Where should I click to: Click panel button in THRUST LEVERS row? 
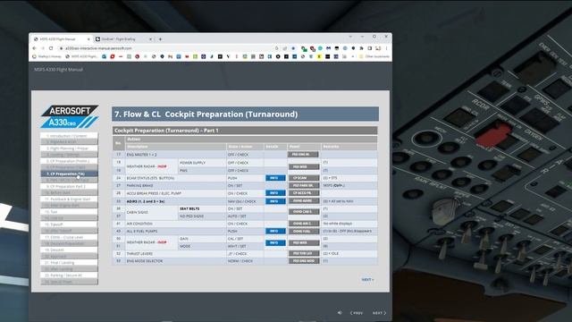pos(304,253)
